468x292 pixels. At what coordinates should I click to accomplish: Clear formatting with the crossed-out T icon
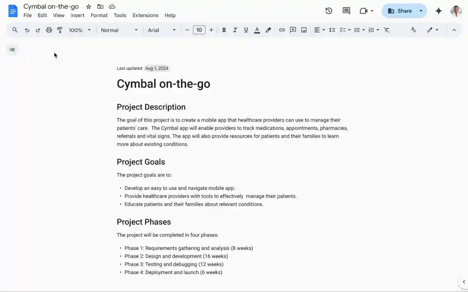(x=386, y=30)
